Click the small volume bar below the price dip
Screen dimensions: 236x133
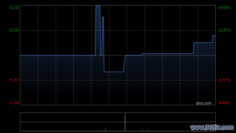tap(106, 129)
